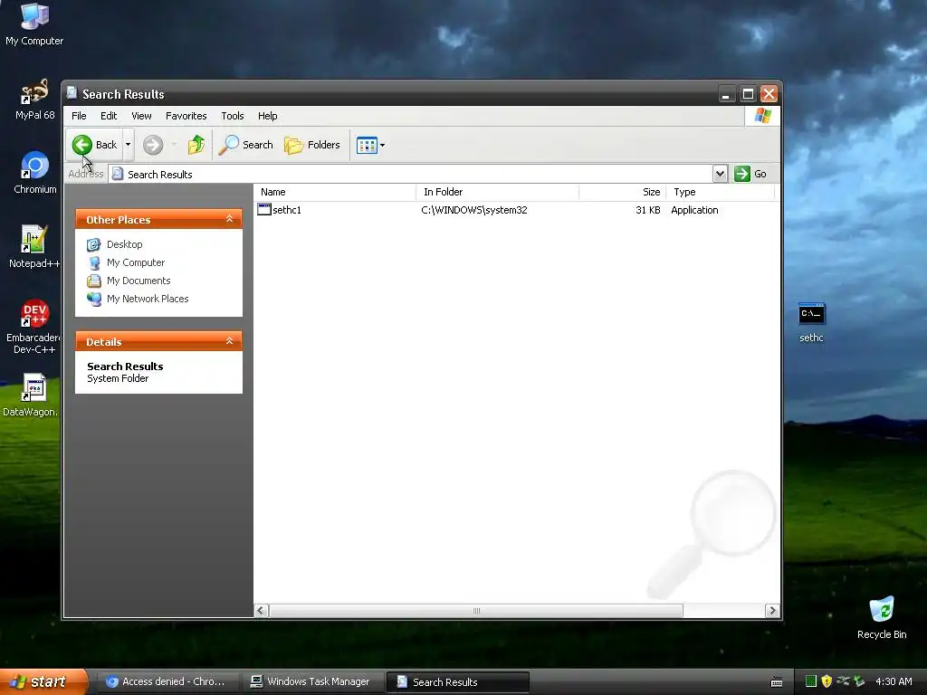Open the Help menu
This screenshot has height=695, width=927.
pyautogui.click(x=267, y=116)
